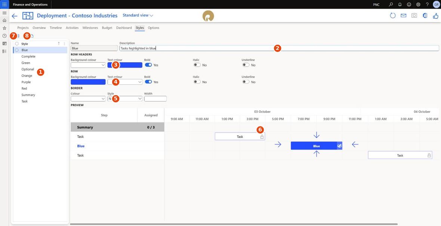This screenshot has width=441, height=226.
Task: Open the help question mark
Action: 427,4
